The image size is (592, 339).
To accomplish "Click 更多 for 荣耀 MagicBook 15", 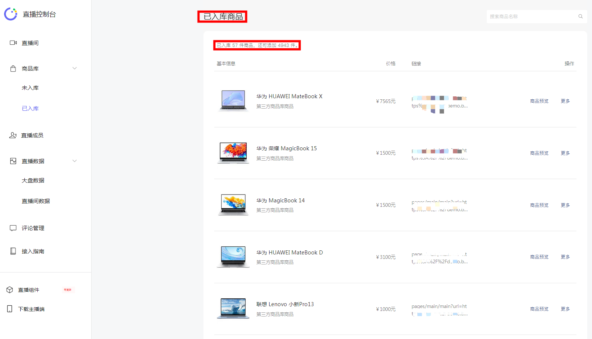I will 565,153.
